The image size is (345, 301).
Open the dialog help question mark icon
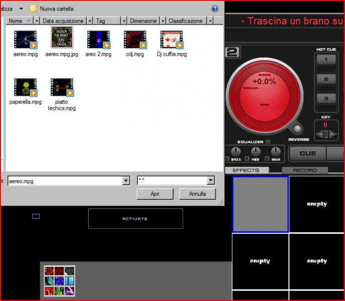pyautogui.click(x=215, y=9)
